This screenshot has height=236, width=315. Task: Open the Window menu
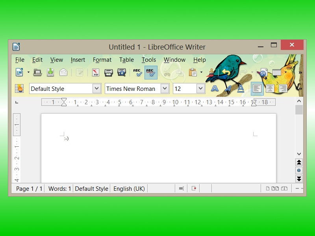click(x=174, y=60)
